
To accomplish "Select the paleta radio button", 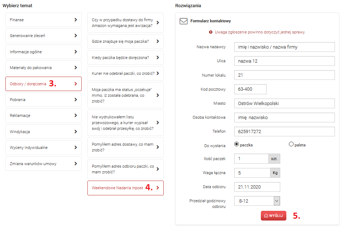I will (x=291, y=144).
